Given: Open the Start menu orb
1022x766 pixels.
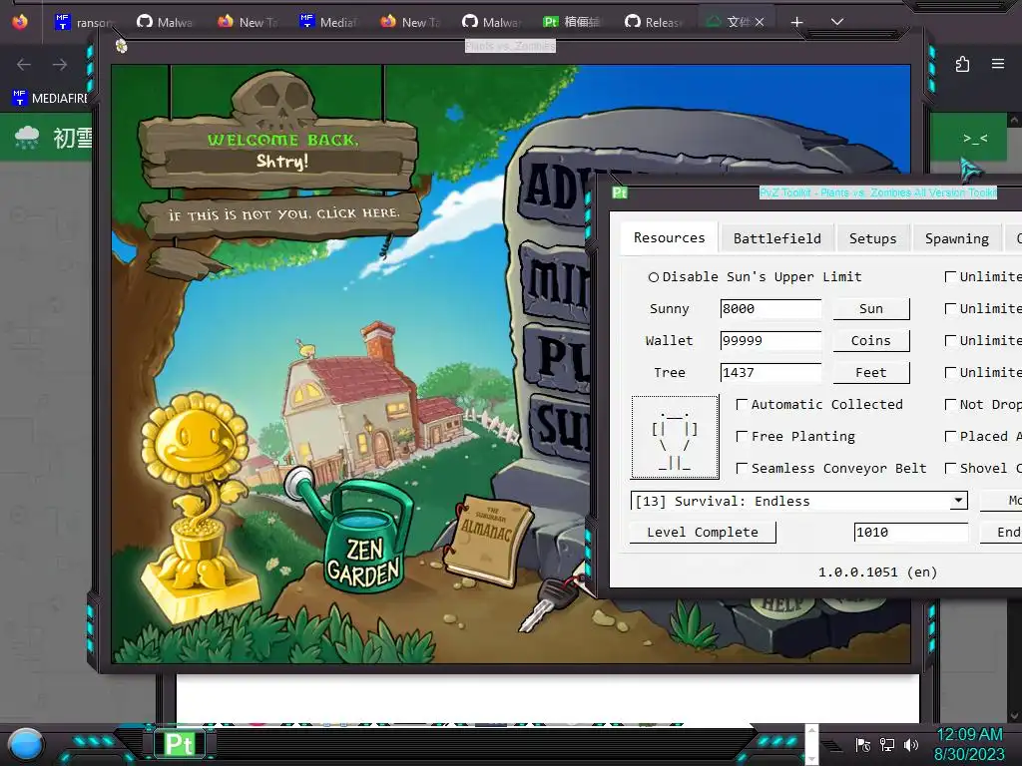Looking at the screenshot, I should pos(26,745).
